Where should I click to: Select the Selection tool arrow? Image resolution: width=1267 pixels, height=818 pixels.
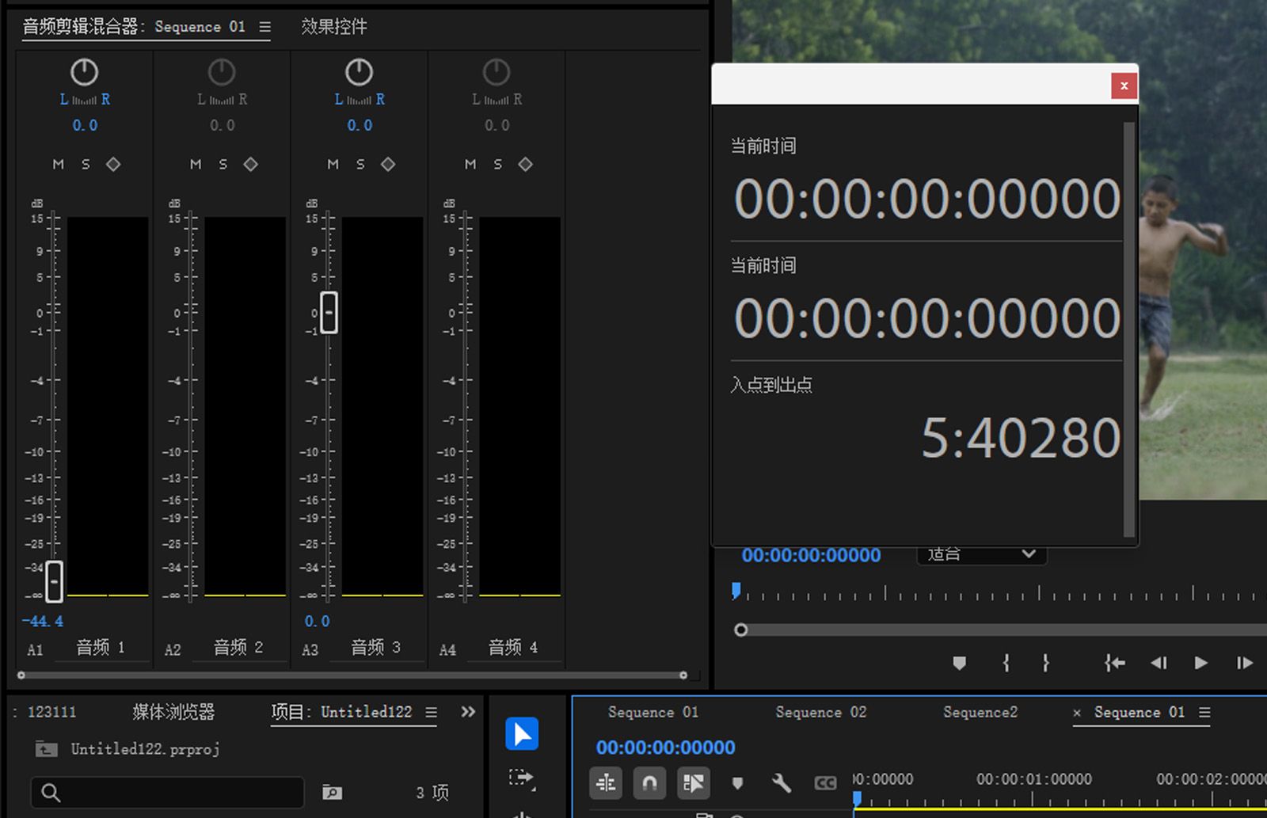[x=522, y=734]
